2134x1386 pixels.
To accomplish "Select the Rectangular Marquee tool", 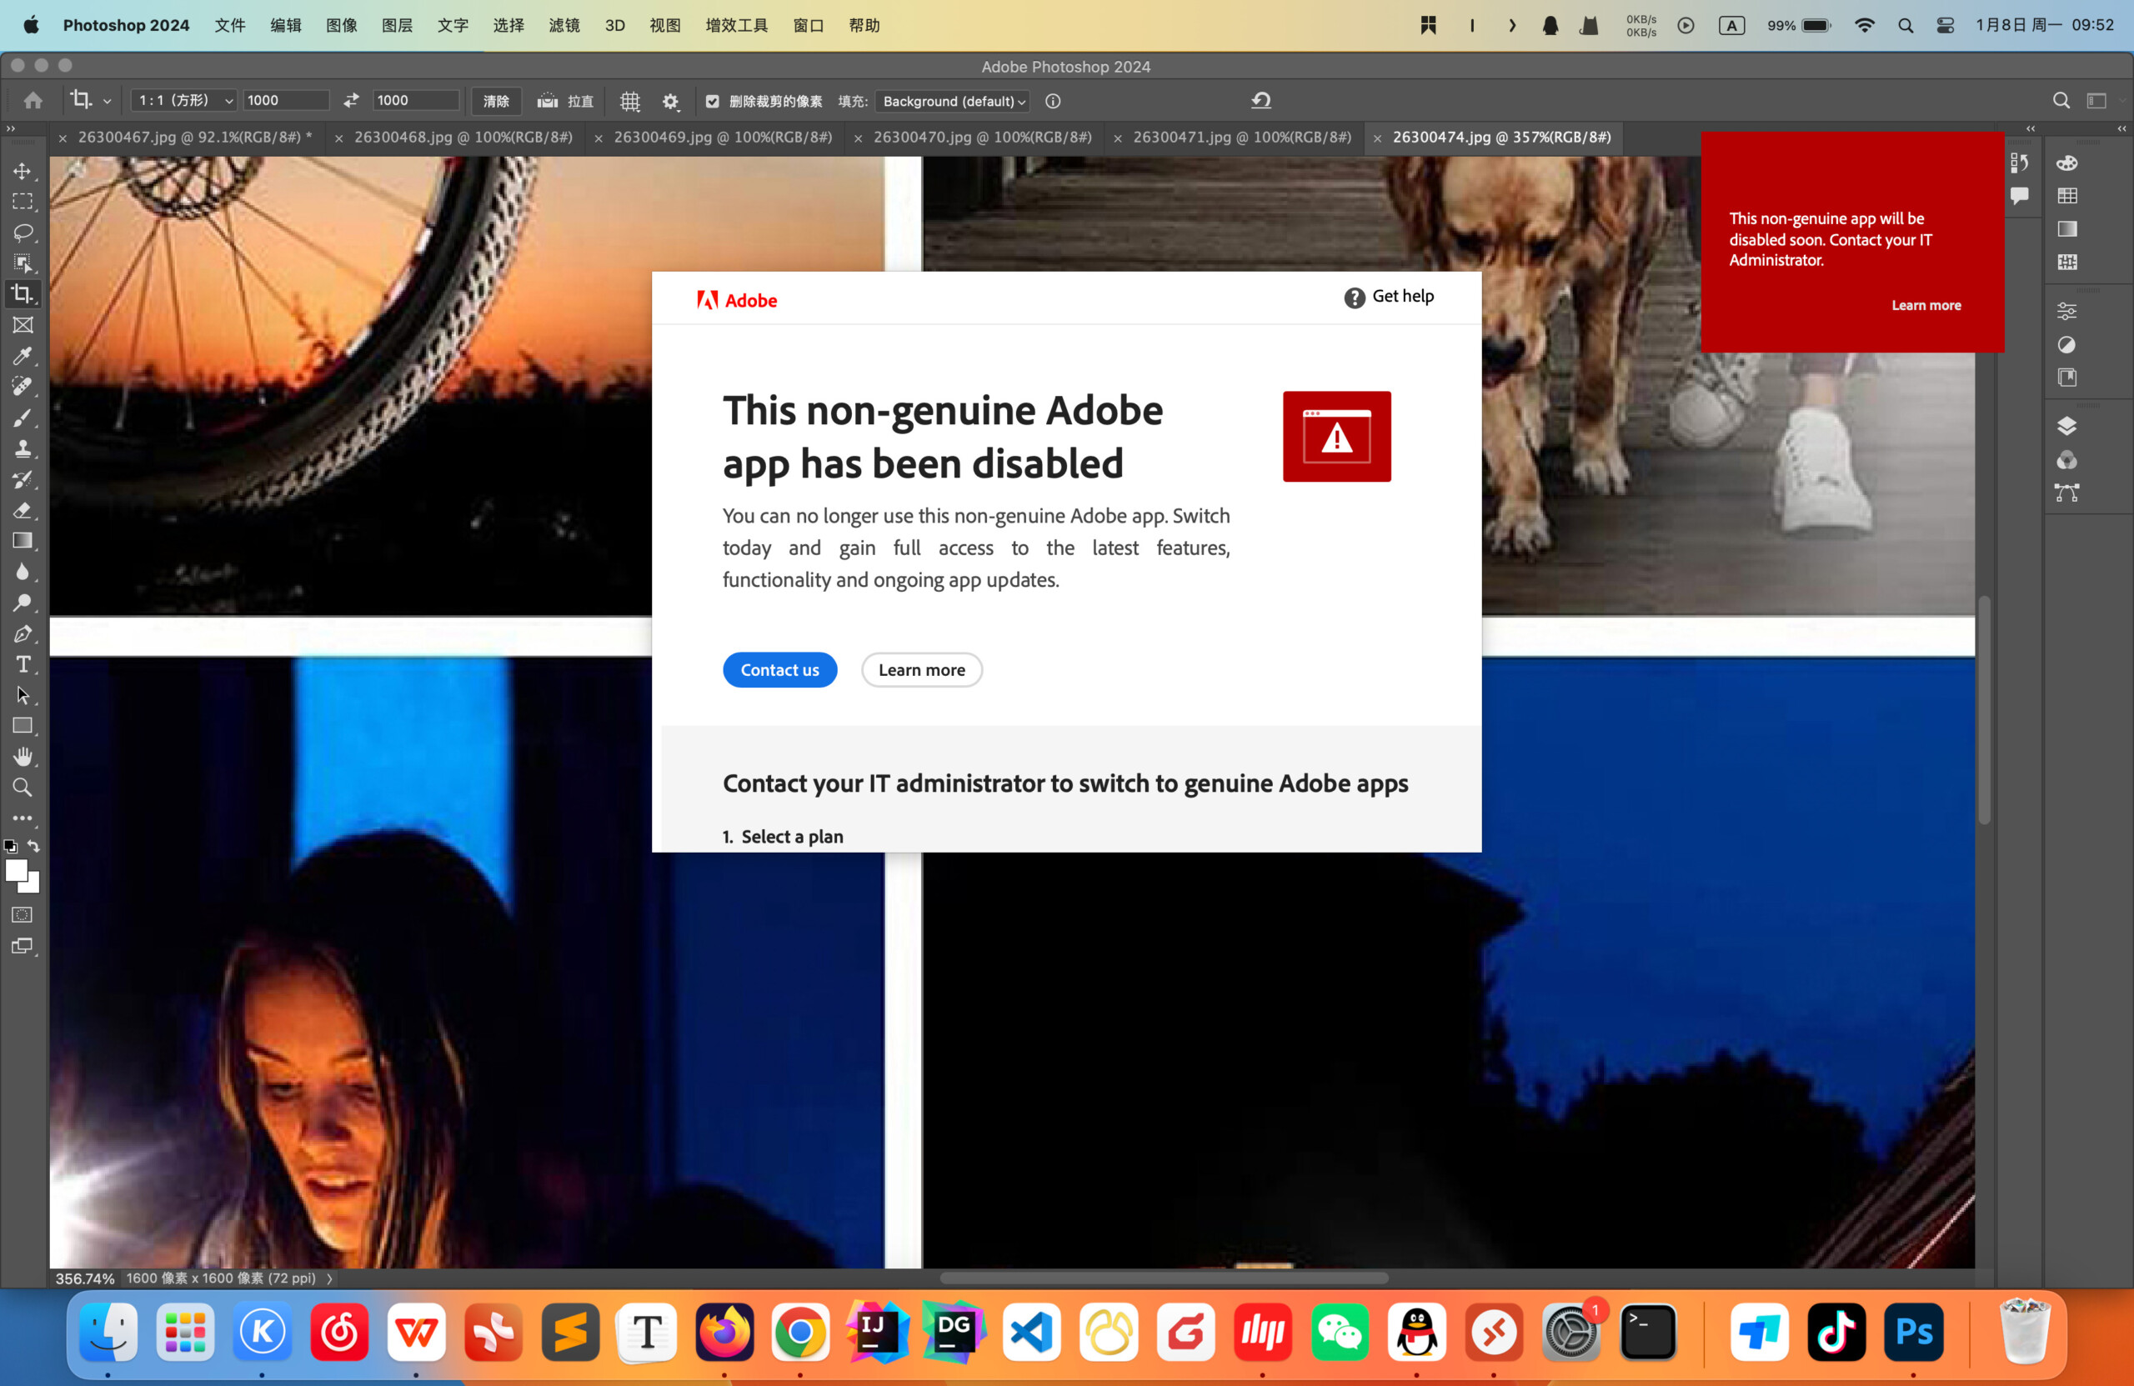I will 23,202.
